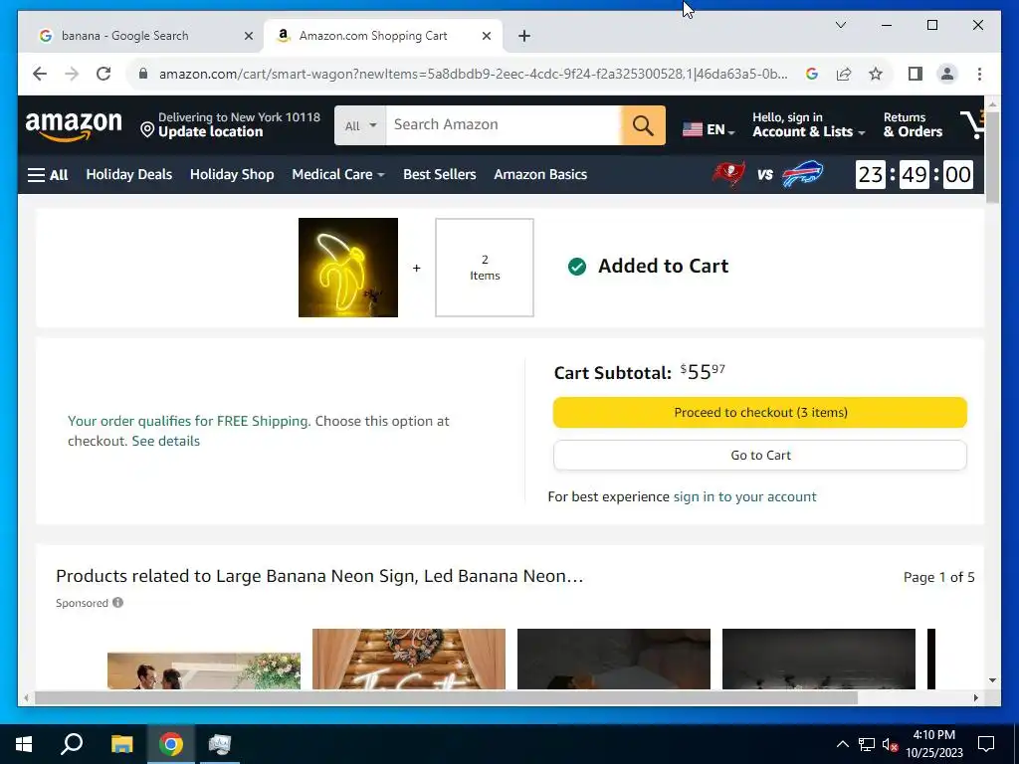Click the Google icon in address bar
Image resolution: width=1019 pixels, height=764 pixels.
[812, 74]
